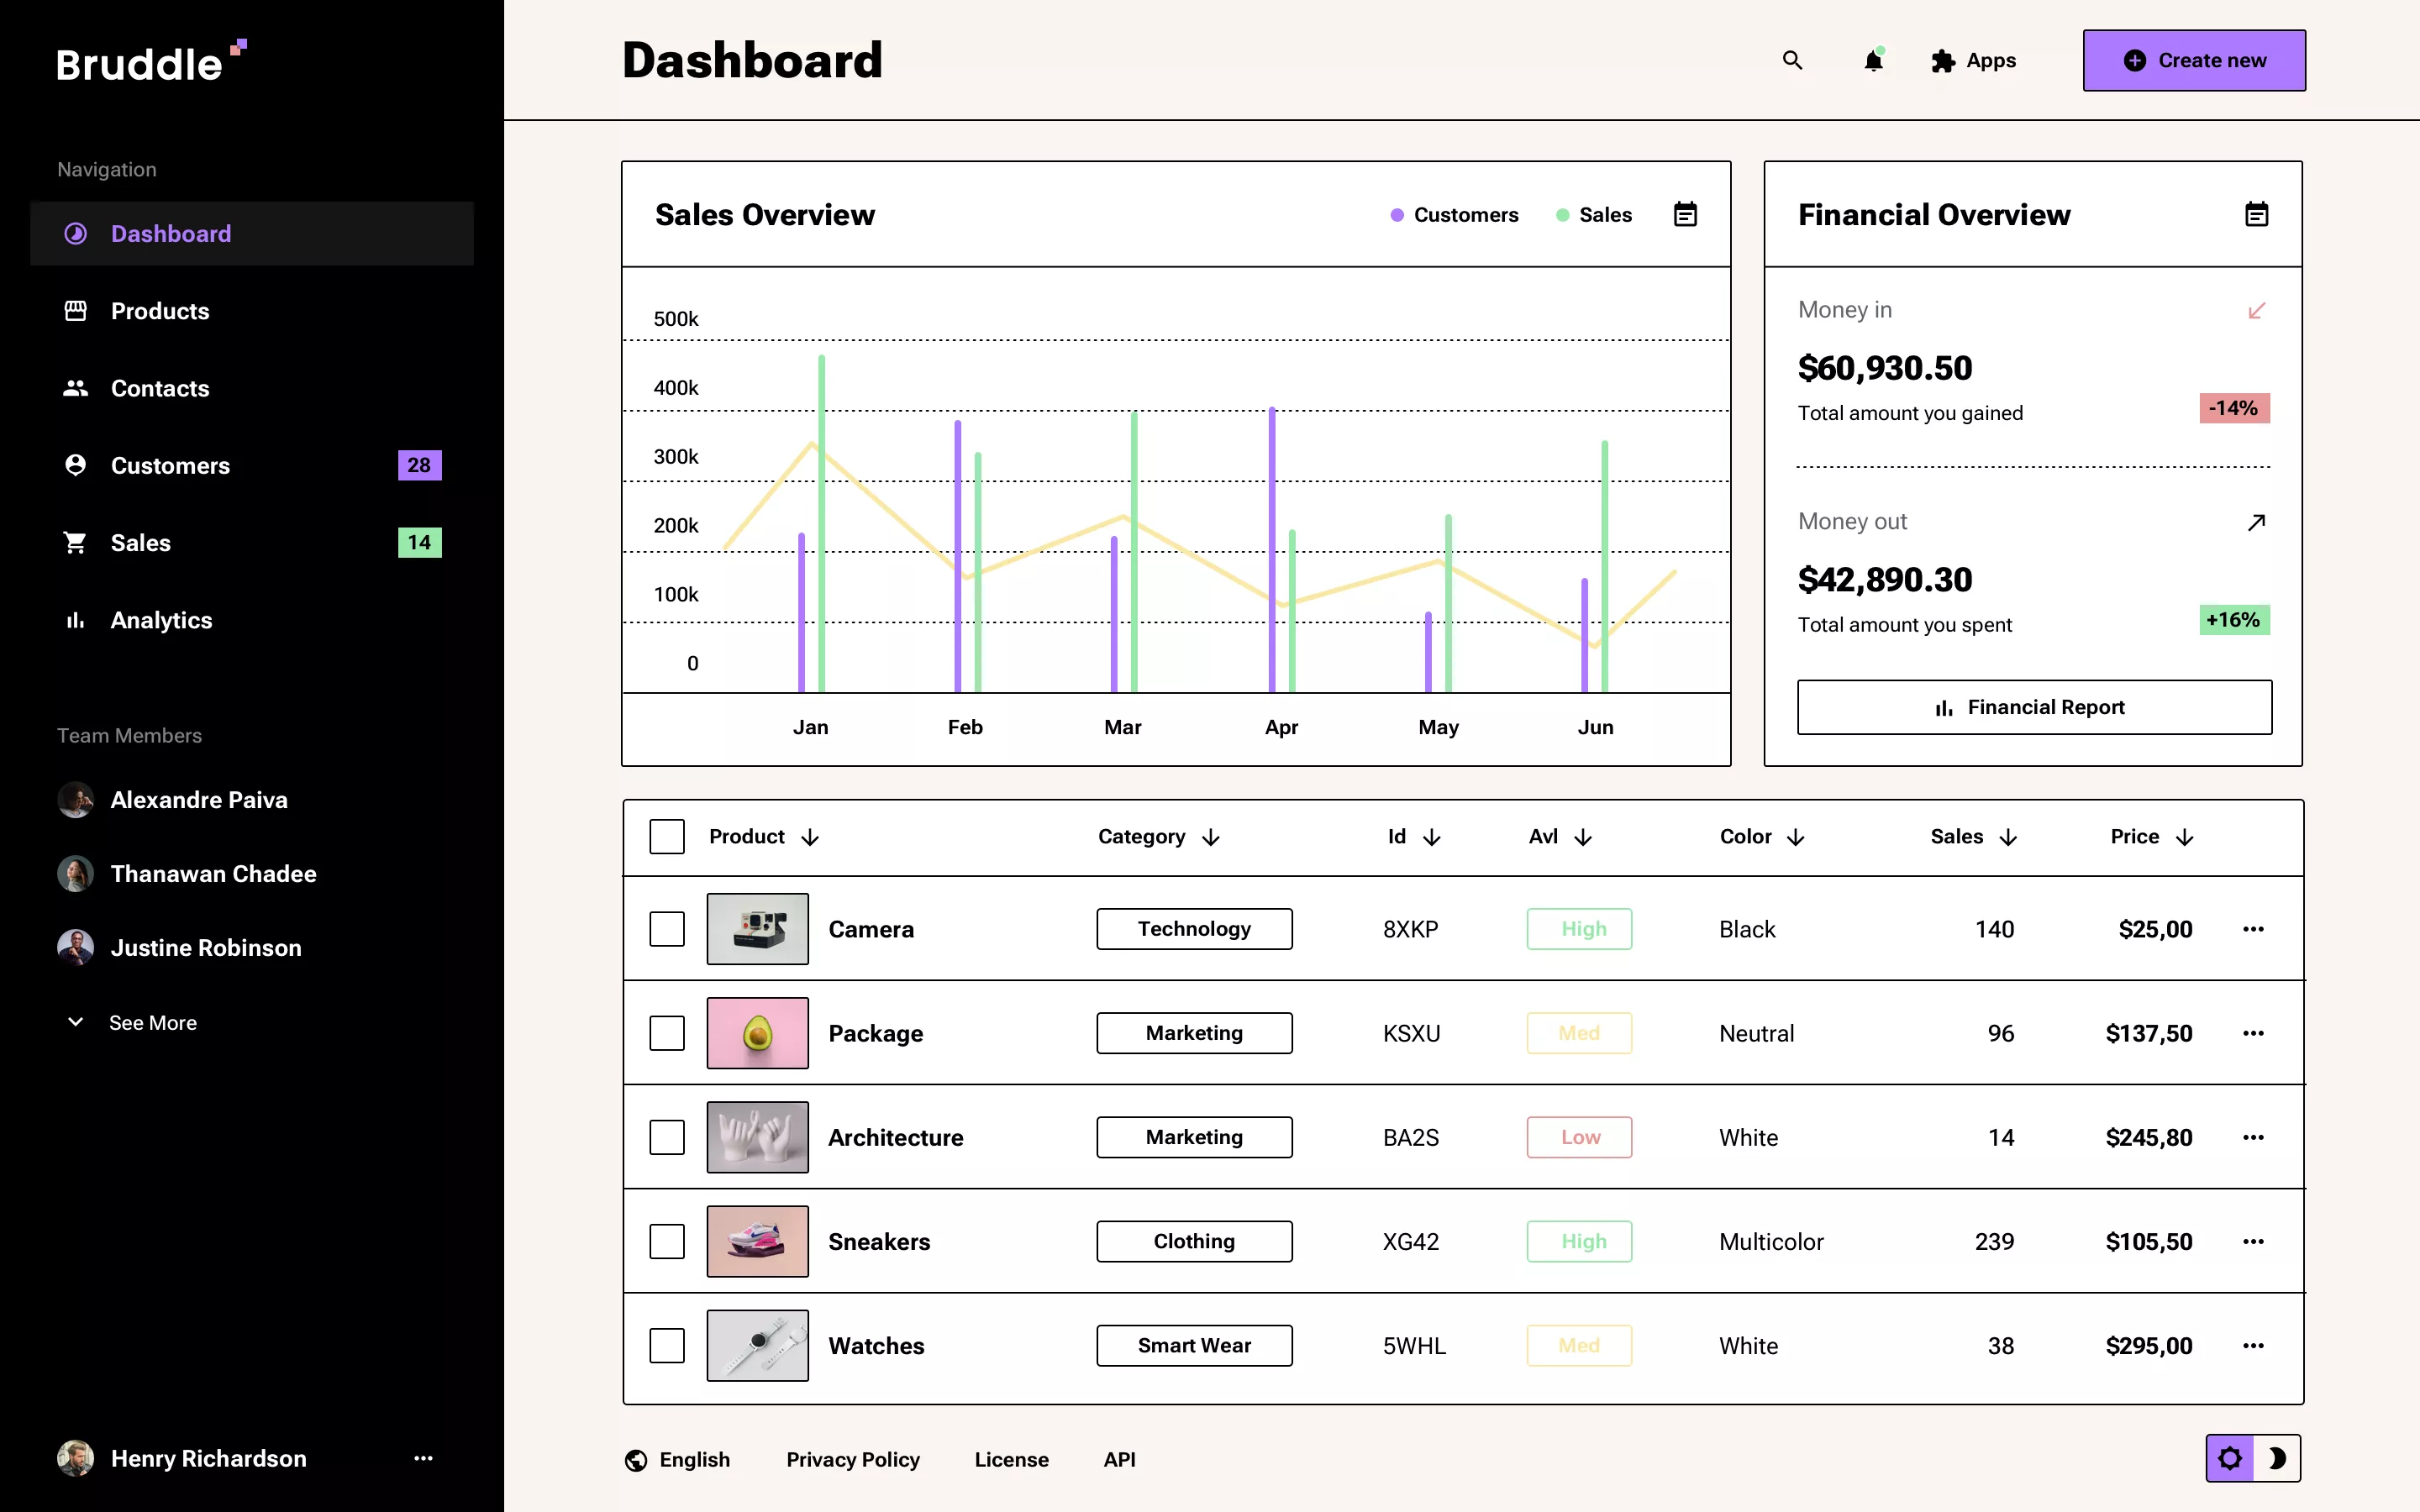Click the notification bell icon
Screen dimensions: 2420x1512
tap(1872, 61)
